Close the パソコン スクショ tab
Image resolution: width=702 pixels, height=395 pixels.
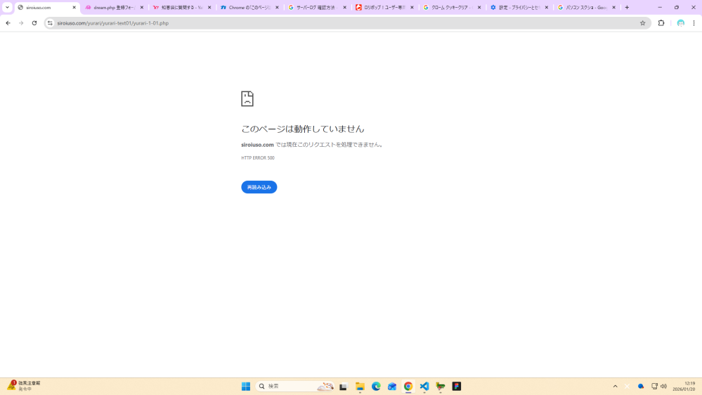[613, 8]
